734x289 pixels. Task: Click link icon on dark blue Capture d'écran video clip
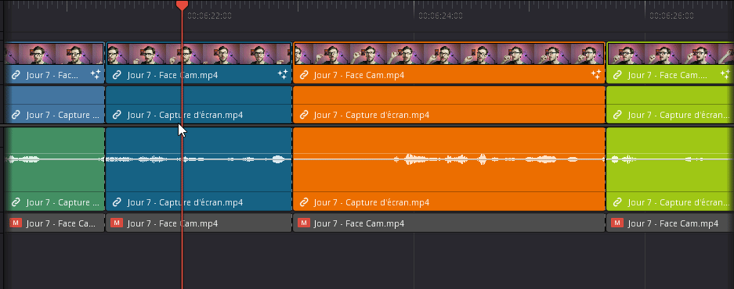pos(117,114)
